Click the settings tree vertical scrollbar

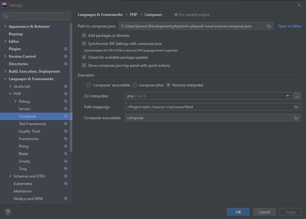(71, 88)
